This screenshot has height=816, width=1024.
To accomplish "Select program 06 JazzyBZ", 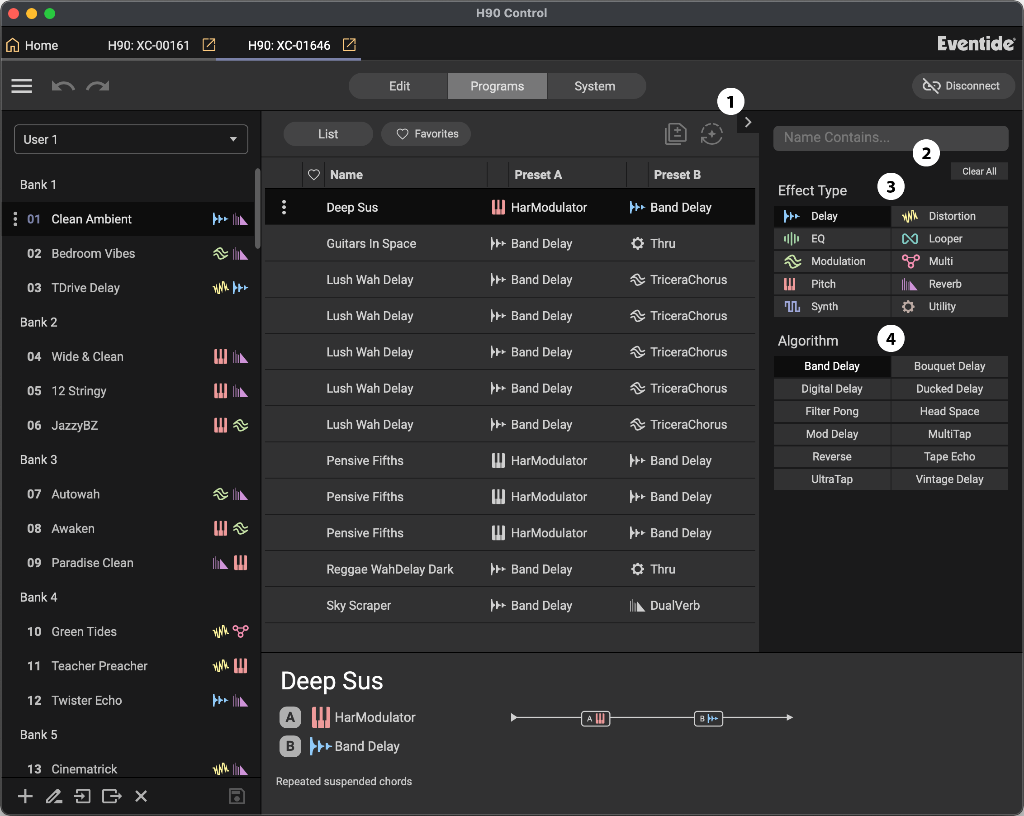I will pyautogui.click(x=129, y=426).
